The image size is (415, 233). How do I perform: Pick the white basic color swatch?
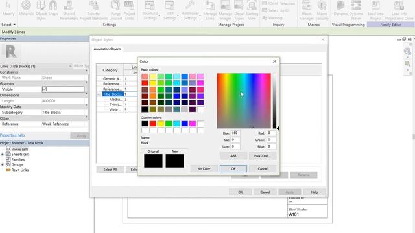[x=200, y=109]
